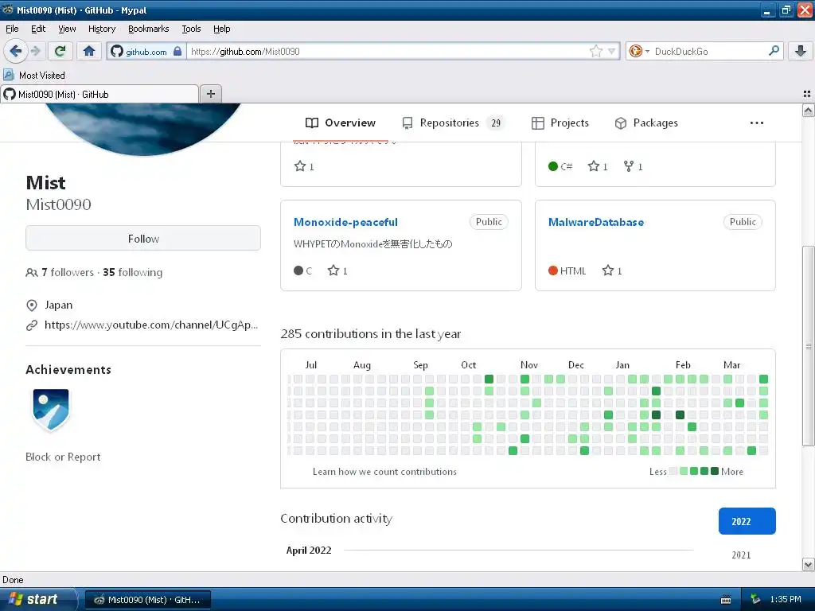Click the darkest green legend swatch
The image size is (815, 611).
click(x=715, y=471)
